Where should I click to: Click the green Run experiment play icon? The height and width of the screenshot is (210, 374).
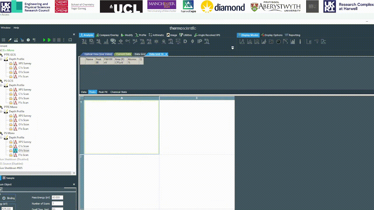(44, 40)
